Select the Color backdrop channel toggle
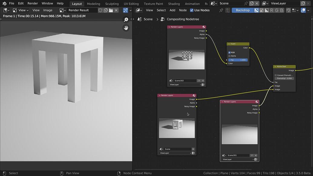 tap(262, 10)
